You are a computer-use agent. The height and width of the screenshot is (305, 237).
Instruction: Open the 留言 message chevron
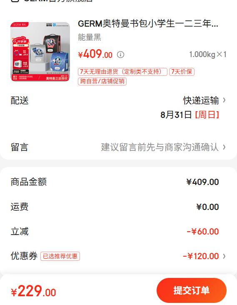pos(225,147)
